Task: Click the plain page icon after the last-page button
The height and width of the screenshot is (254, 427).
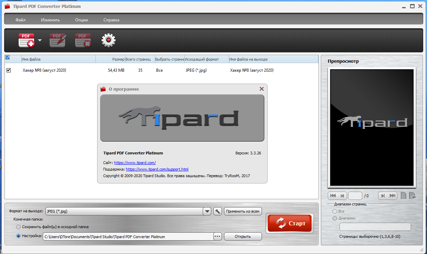Action: click(404, 196)
